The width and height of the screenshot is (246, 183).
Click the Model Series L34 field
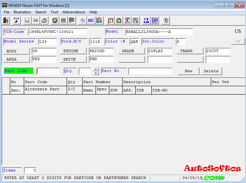[x=48, y=42]
